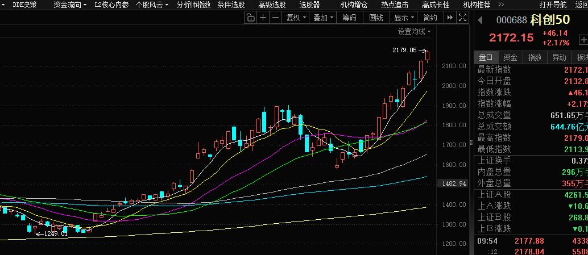
Task: Open the 叠加 dropdown
Action: coord(323,18)
